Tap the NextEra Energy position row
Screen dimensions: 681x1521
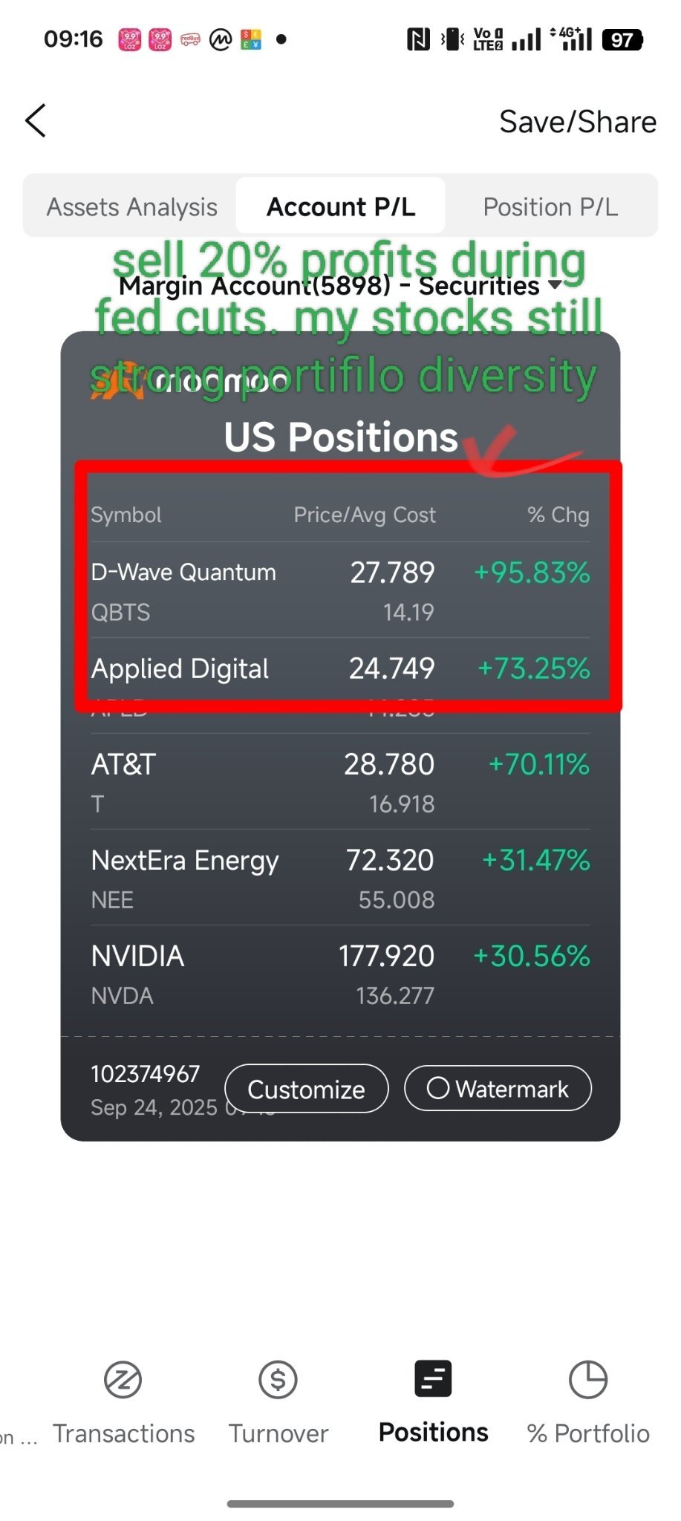click(340, 878)
